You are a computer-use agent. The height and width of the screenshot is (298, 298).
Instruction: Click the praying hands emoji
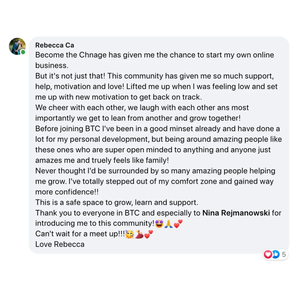(x=168, y=224)
